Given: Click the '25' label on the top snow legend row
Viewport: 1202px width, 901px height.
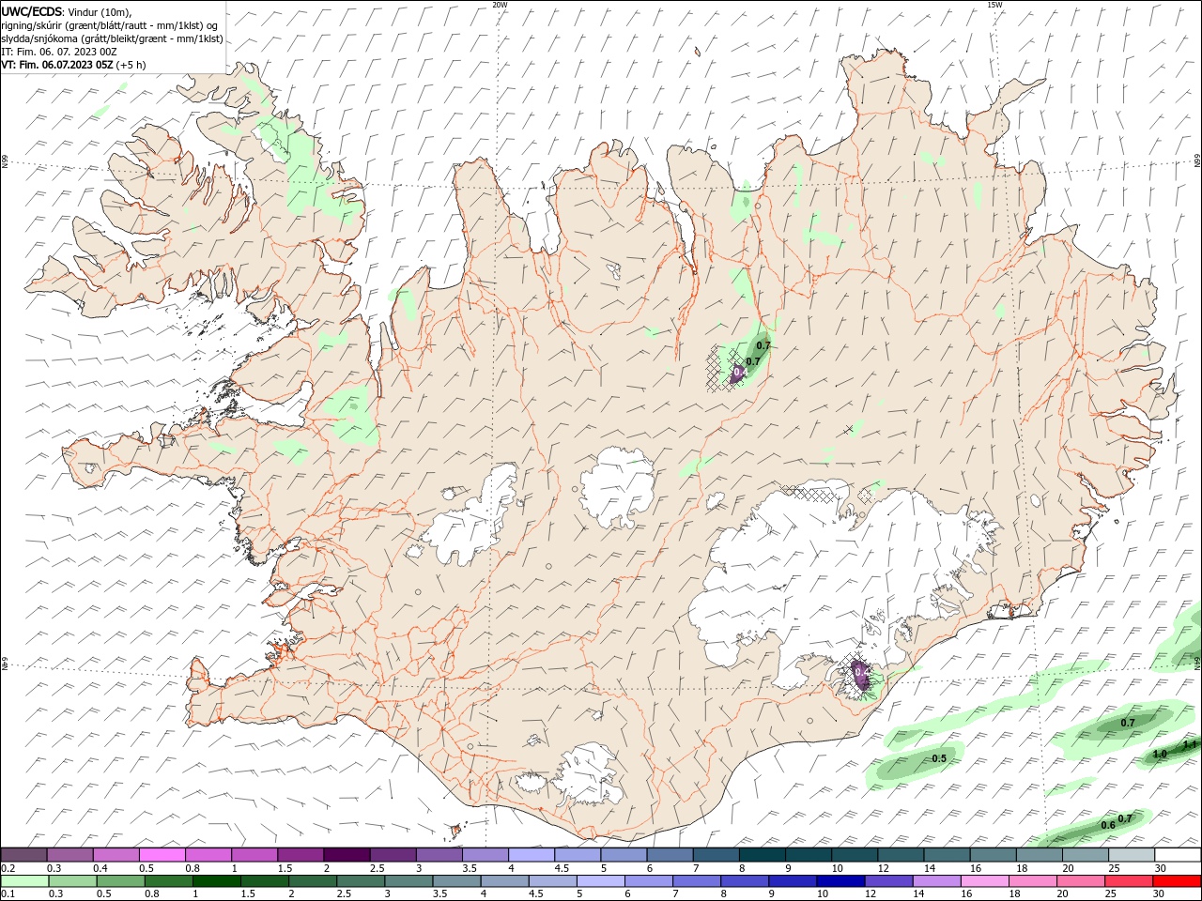Looking at the screenshot, I should 1114,868.
